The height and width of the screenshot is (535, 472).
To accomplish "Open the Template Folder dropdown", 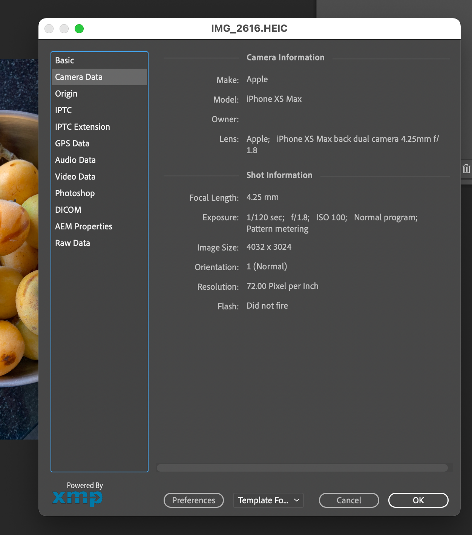I will pyautogui.click(x=268, y=500).
